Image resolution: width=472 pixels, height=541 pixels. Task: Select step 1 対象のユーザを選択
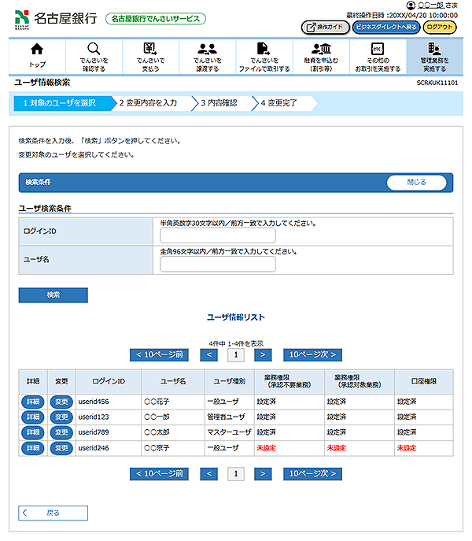point(65,103)
